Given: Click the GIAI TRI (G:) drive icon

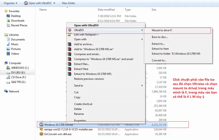Looking at the screenshot, I should [x=8, y=82].
